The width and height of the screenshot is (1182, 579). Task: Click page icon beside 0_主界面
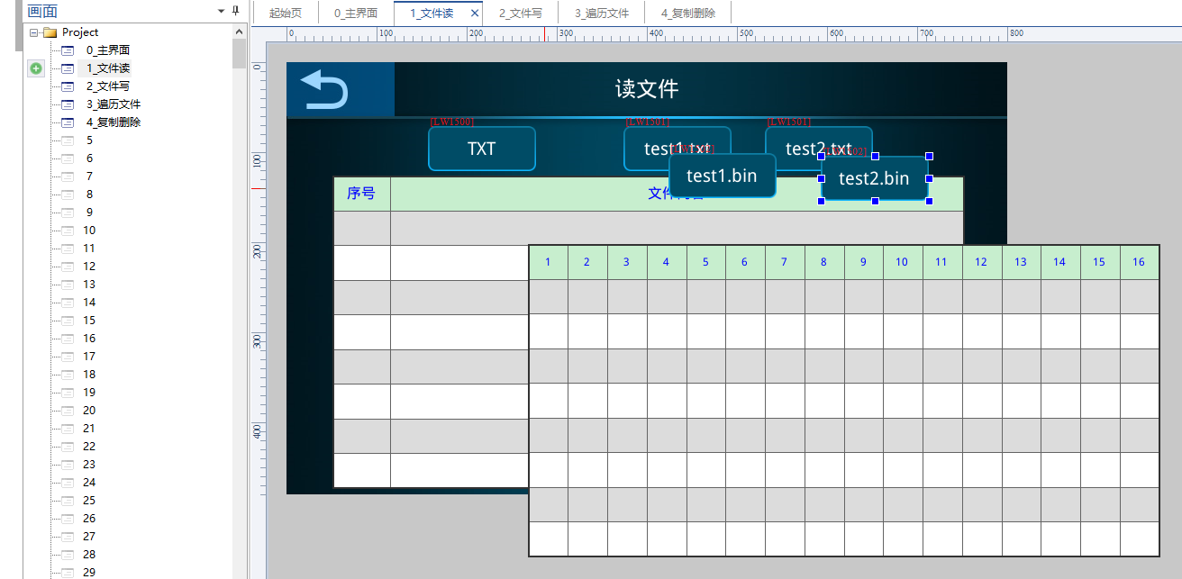[68, 50]
